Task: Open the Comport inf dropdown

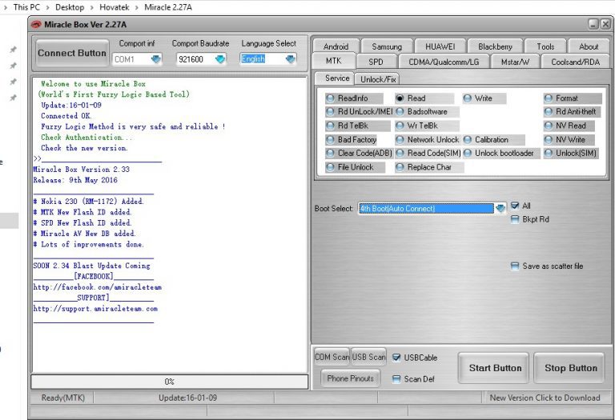Action: 155,59
